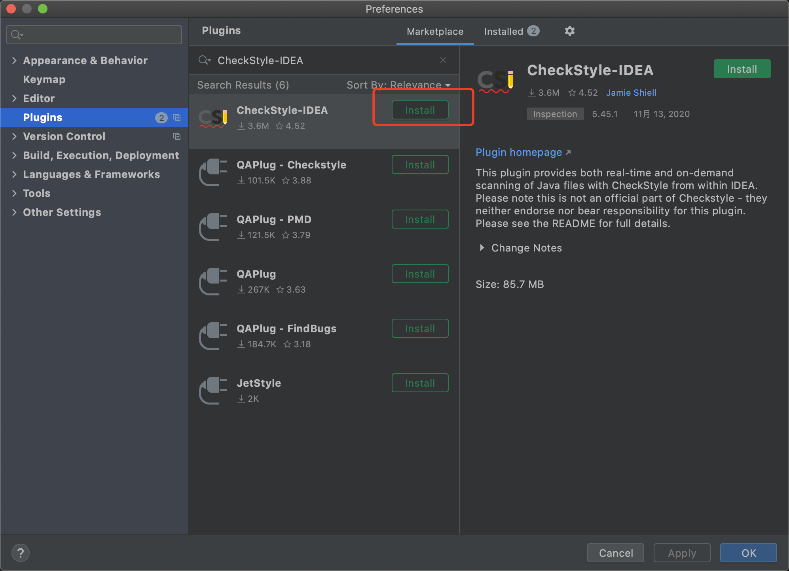Select the QAPlug - Checkstyle result row title
Screen dimensions: 789x571
pyautogui.click(x=291, y=165)
